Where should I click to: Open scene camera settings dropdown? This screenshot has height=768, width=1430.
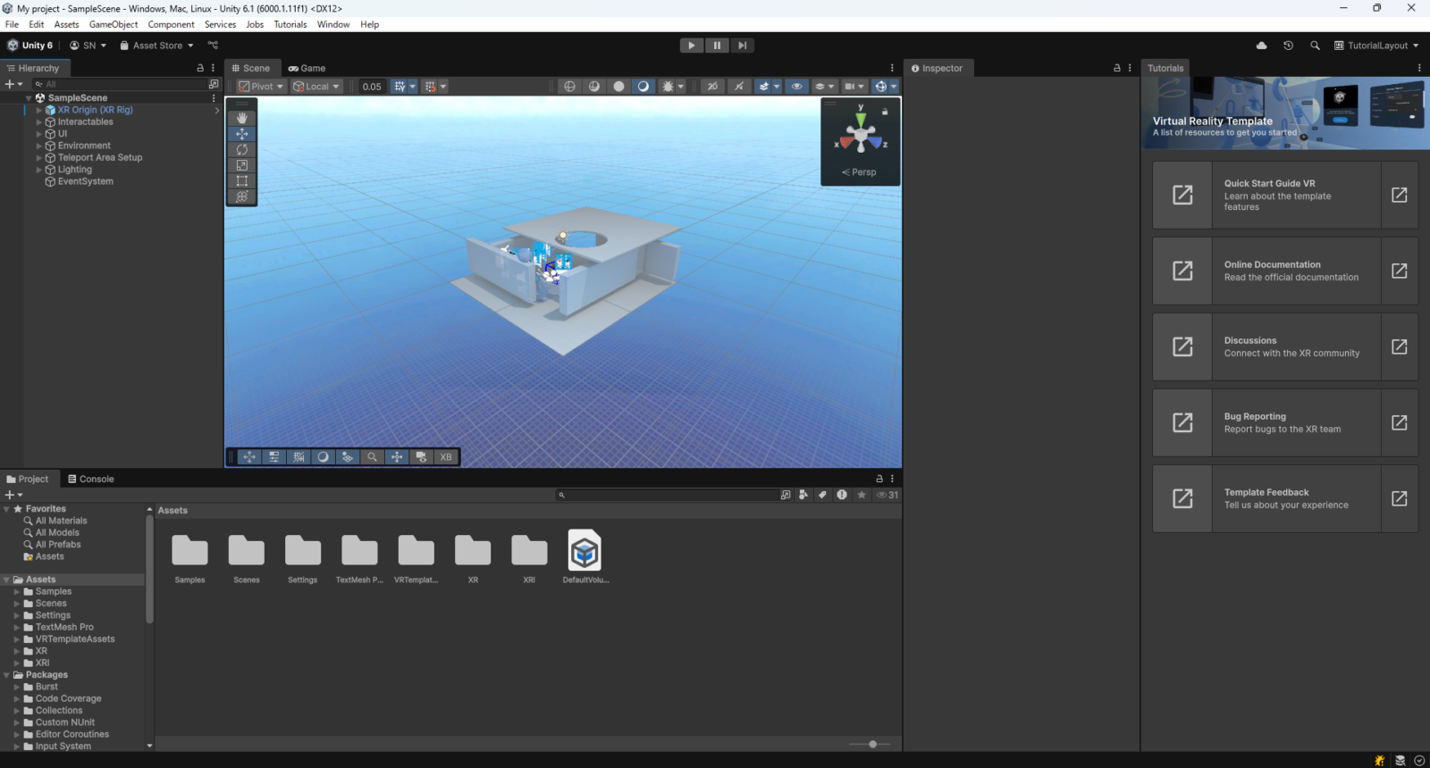[854, 87]
